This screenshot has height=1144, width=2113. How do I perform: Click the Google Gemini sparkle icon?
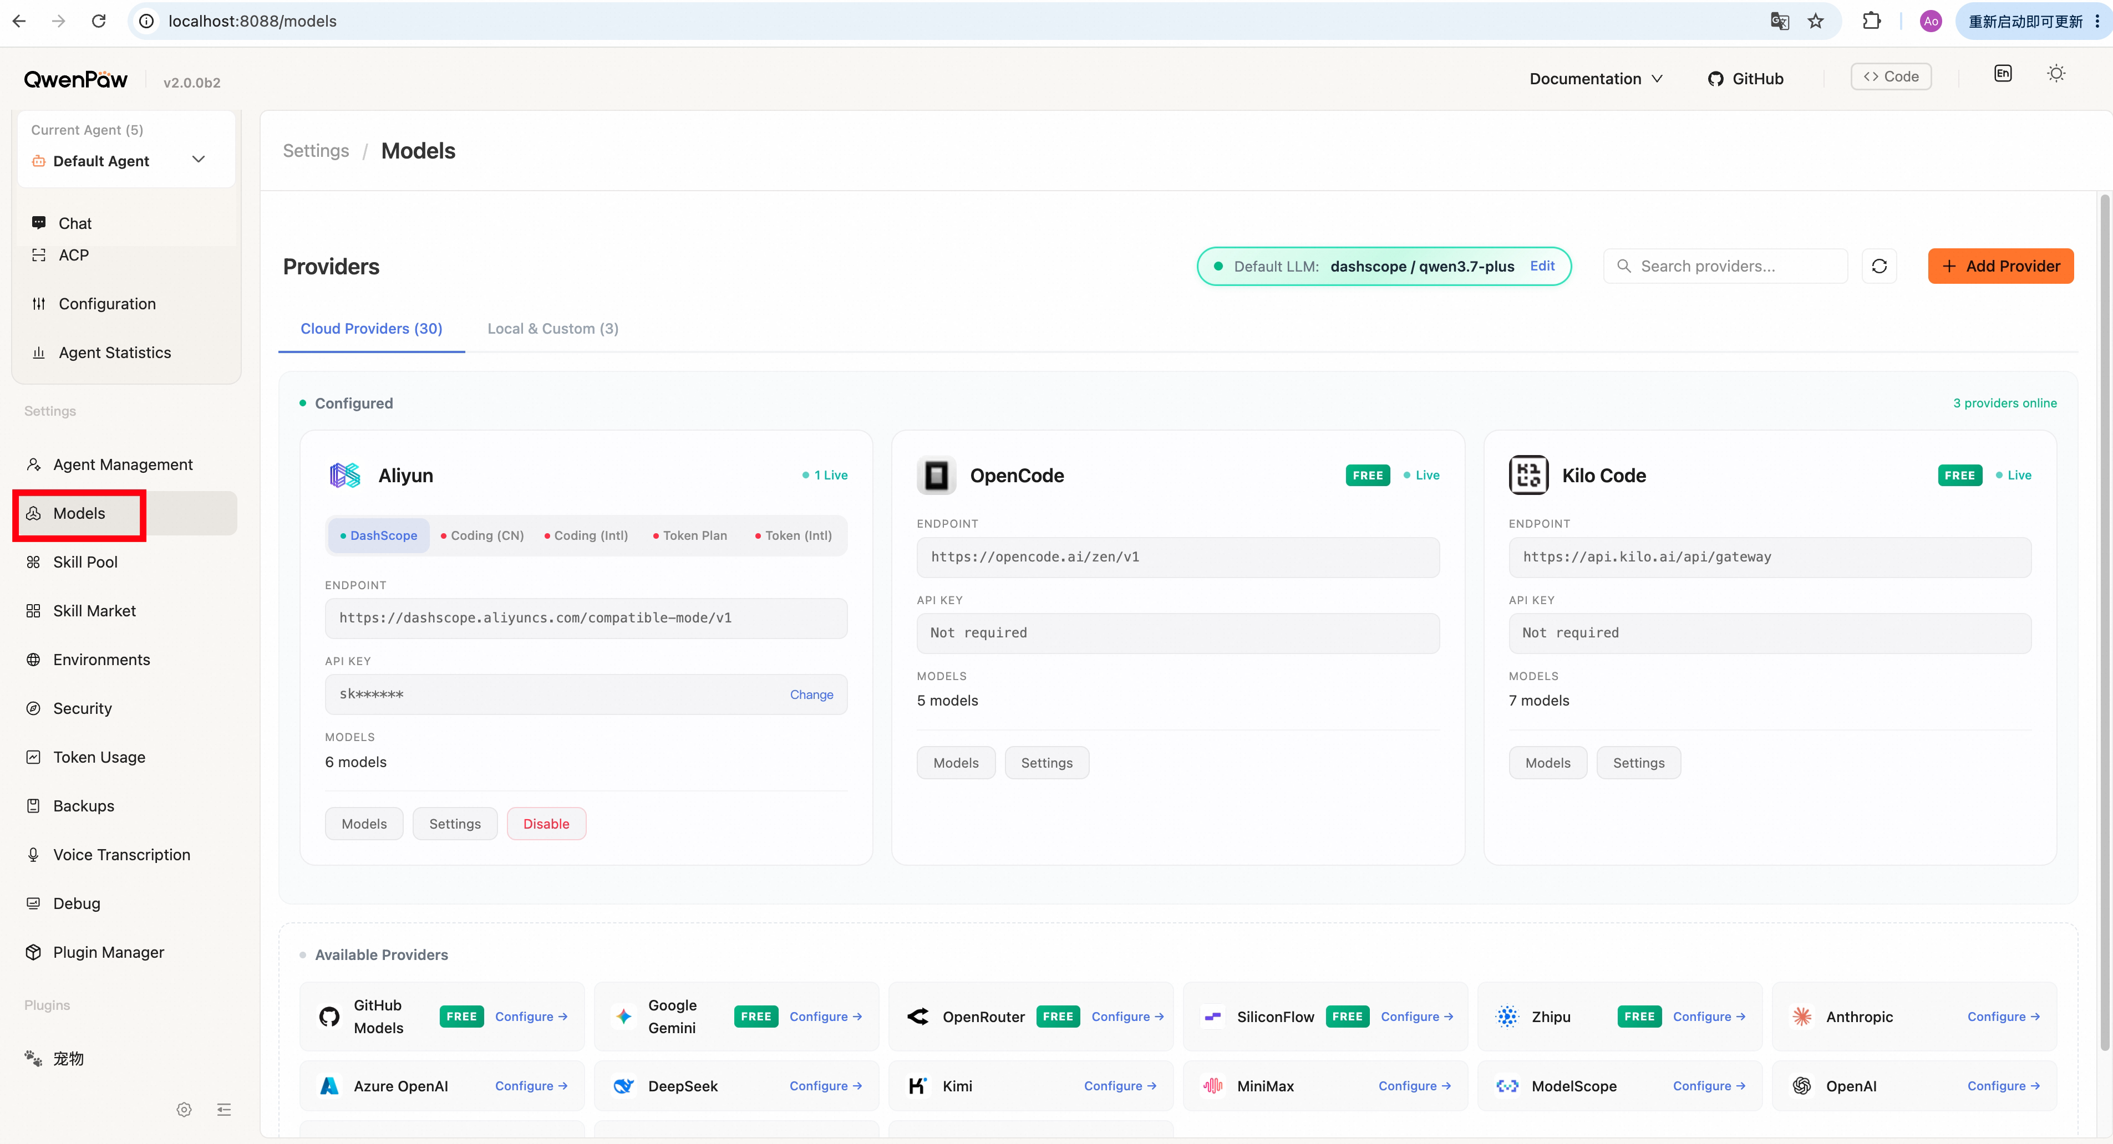(x=623, y=1016)
